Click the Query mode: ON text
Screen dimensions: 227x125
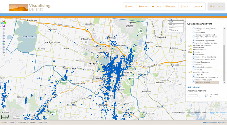click(x=213, y=96)
